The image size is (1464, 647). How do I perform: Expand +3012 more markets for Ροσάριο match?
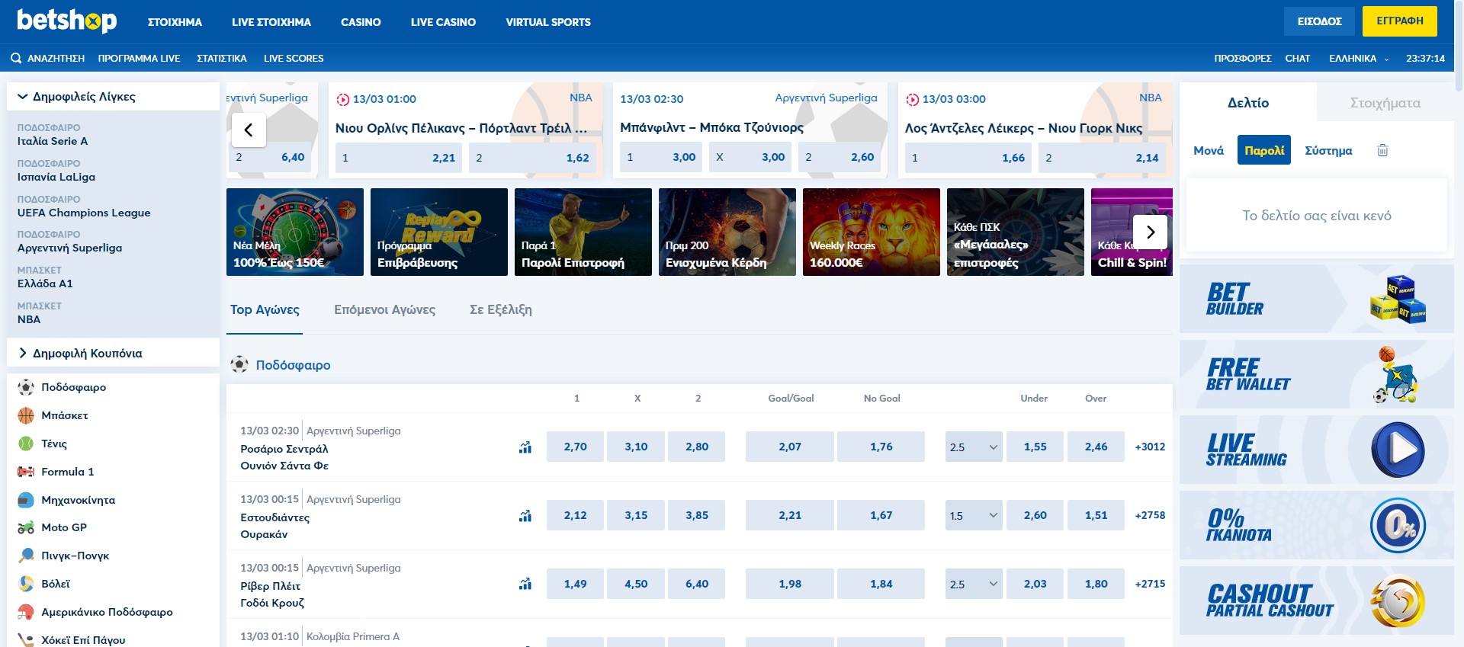pos(1150,447)
